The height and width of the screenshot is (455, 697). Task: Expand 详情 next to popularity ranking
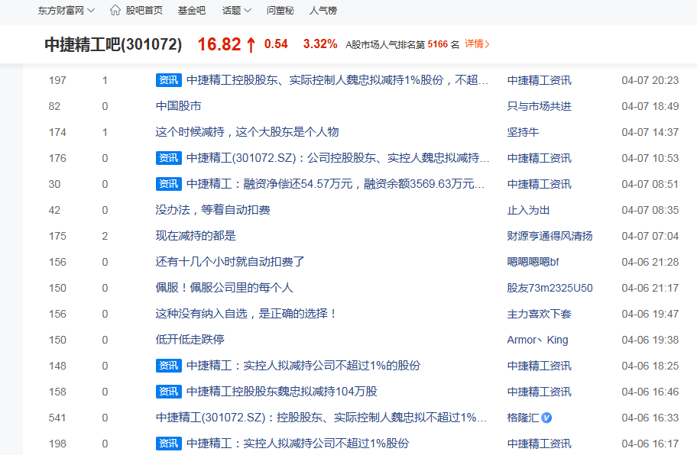[x=477, y=44]
